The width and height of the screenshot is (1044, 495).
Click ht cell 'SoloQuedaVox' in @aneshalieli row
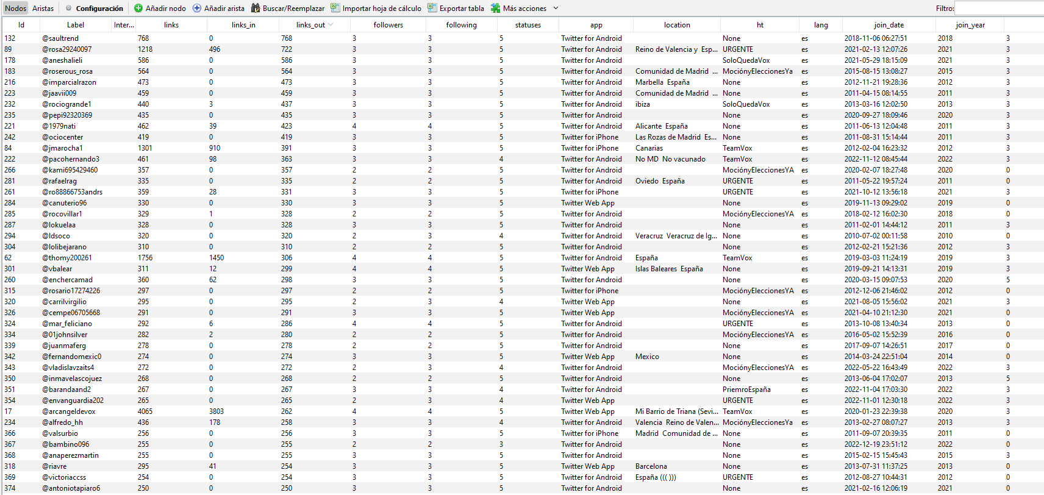point(746,60)
